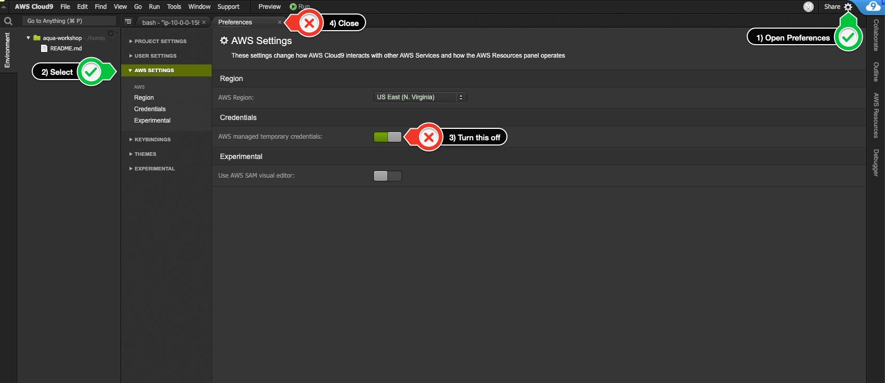The width and height of the screenshot is (885, 383).
Task: Click the green Run play icon
Action: point(293,7)
